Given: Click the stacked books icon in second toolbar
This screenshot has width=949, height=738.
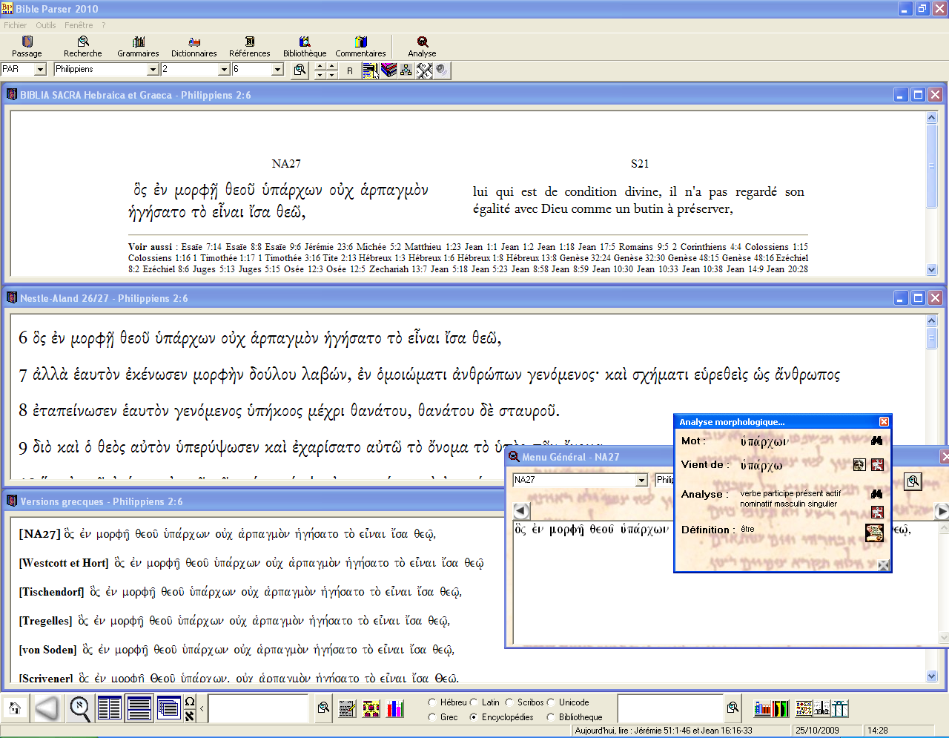Looking at the screenshot, I should click(x=388, y=70).
